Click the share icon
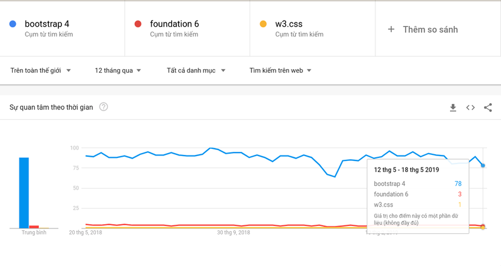Screen dimensions: 501x266 488,107
